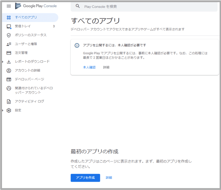Click the inbox unread count 3

[x=54, y=26]
